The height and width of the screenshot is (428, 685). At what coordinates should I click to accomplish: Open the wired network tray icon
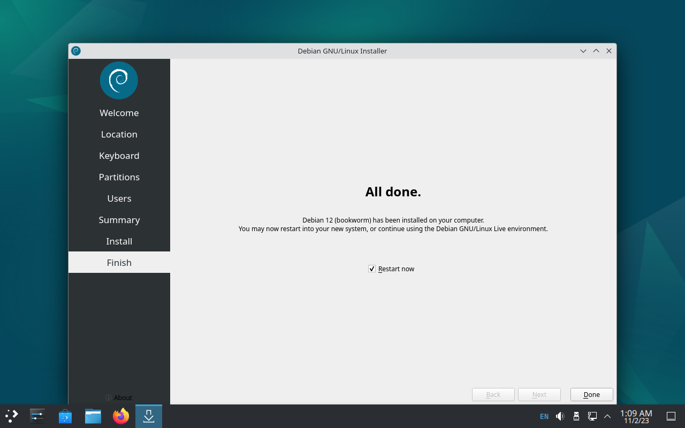click(592, 416)
